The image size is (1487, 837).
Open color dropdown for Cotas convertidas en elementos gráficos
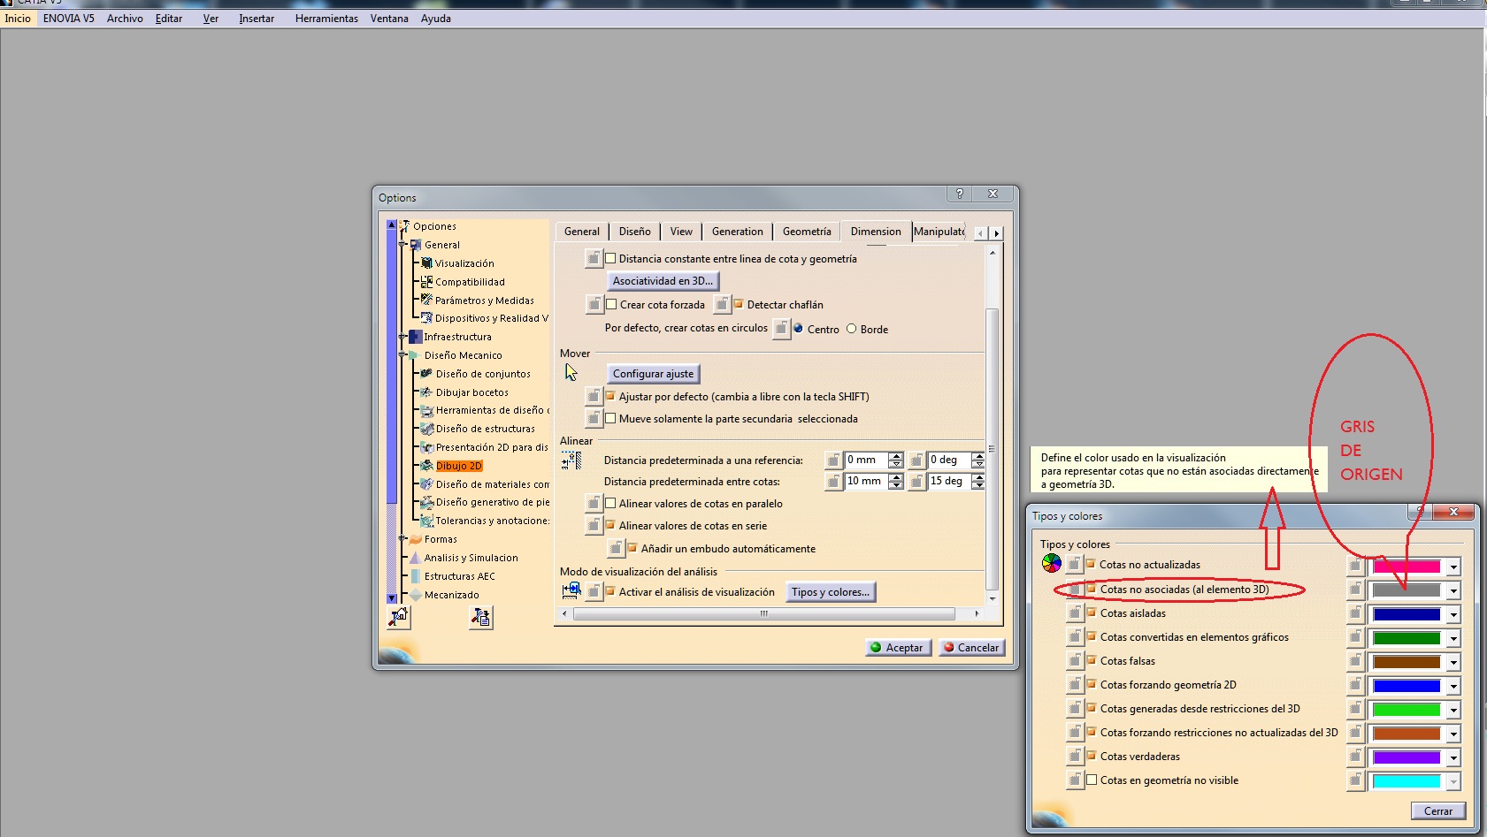(1453, 638)
